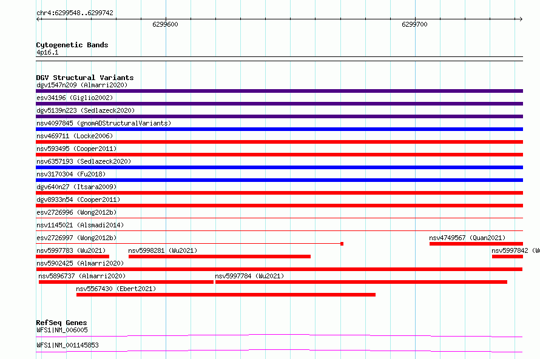Click variant label nsv6357193 (Sedlazeck2020)
This screenshot has width=540, height=359.
pos(84,161)
